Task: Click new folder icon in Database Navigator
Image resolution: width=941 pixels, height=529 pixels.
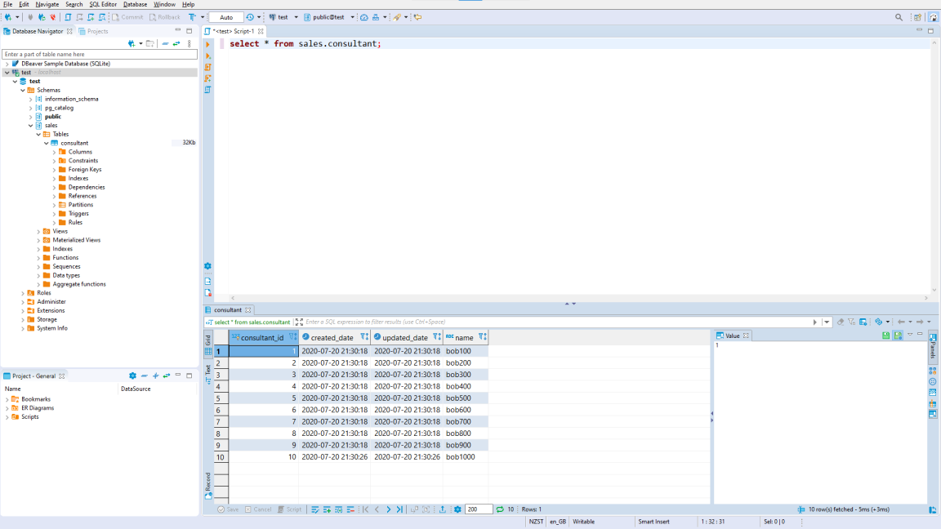Action: [150, 43]
